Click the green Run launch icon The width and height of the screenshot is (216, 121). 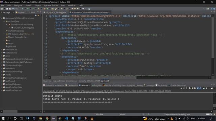(x=28, y=9)
